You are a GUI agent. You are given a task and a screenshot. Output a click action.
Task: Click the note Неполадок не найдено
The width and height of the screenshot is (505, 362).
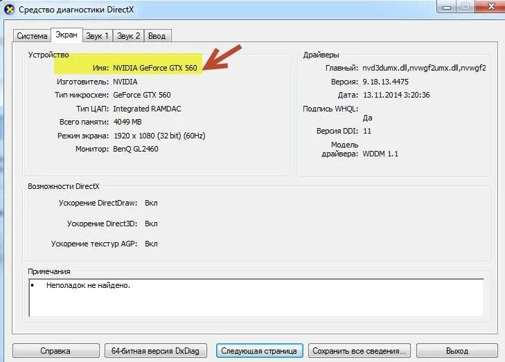[88, 285]
